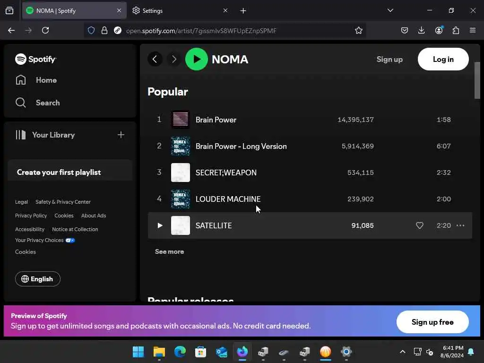This screenshot has height=363, width=484.
Task: Change language with English button
Action: tap(38, 279)
